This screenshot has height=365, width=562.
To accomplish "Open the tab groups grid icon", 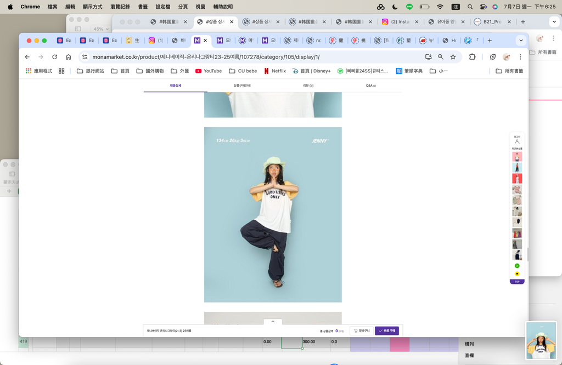I will coord(61,71).
